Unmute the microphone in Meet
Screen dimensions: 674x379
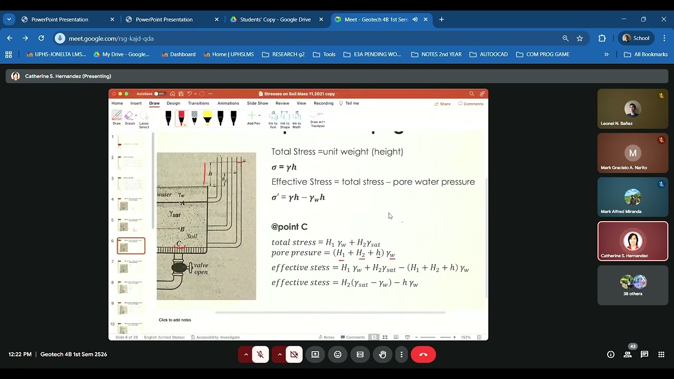pyautogui.click(x=260, y=354)
